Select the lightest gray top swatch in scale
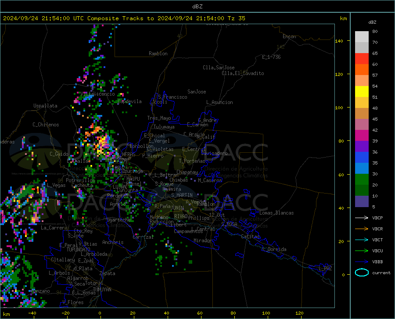The width and height of the screenshot is (395, 319). pos(362,37)
